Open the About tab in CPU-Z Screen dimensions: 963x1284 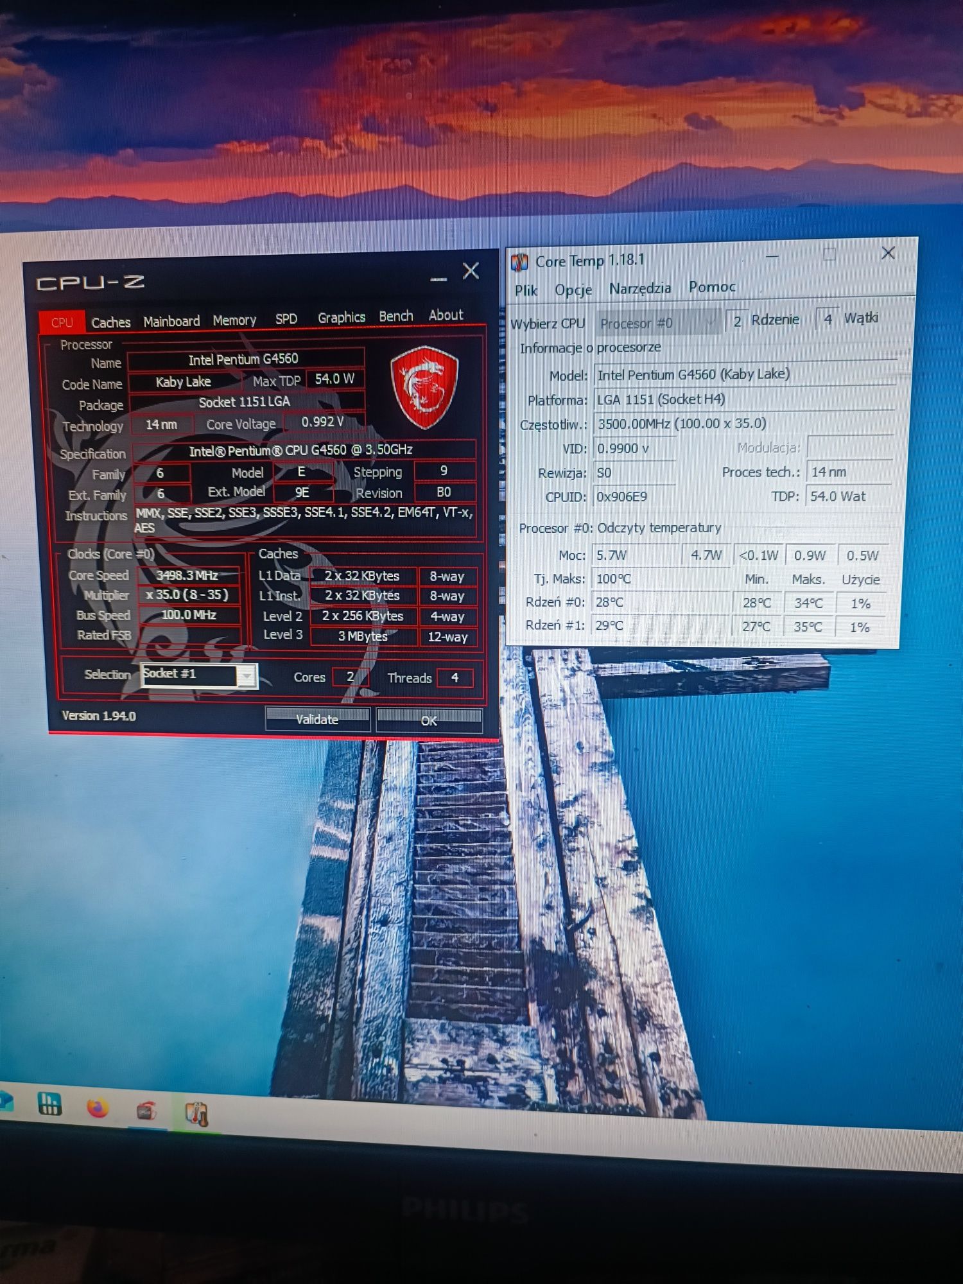point(446,315)
